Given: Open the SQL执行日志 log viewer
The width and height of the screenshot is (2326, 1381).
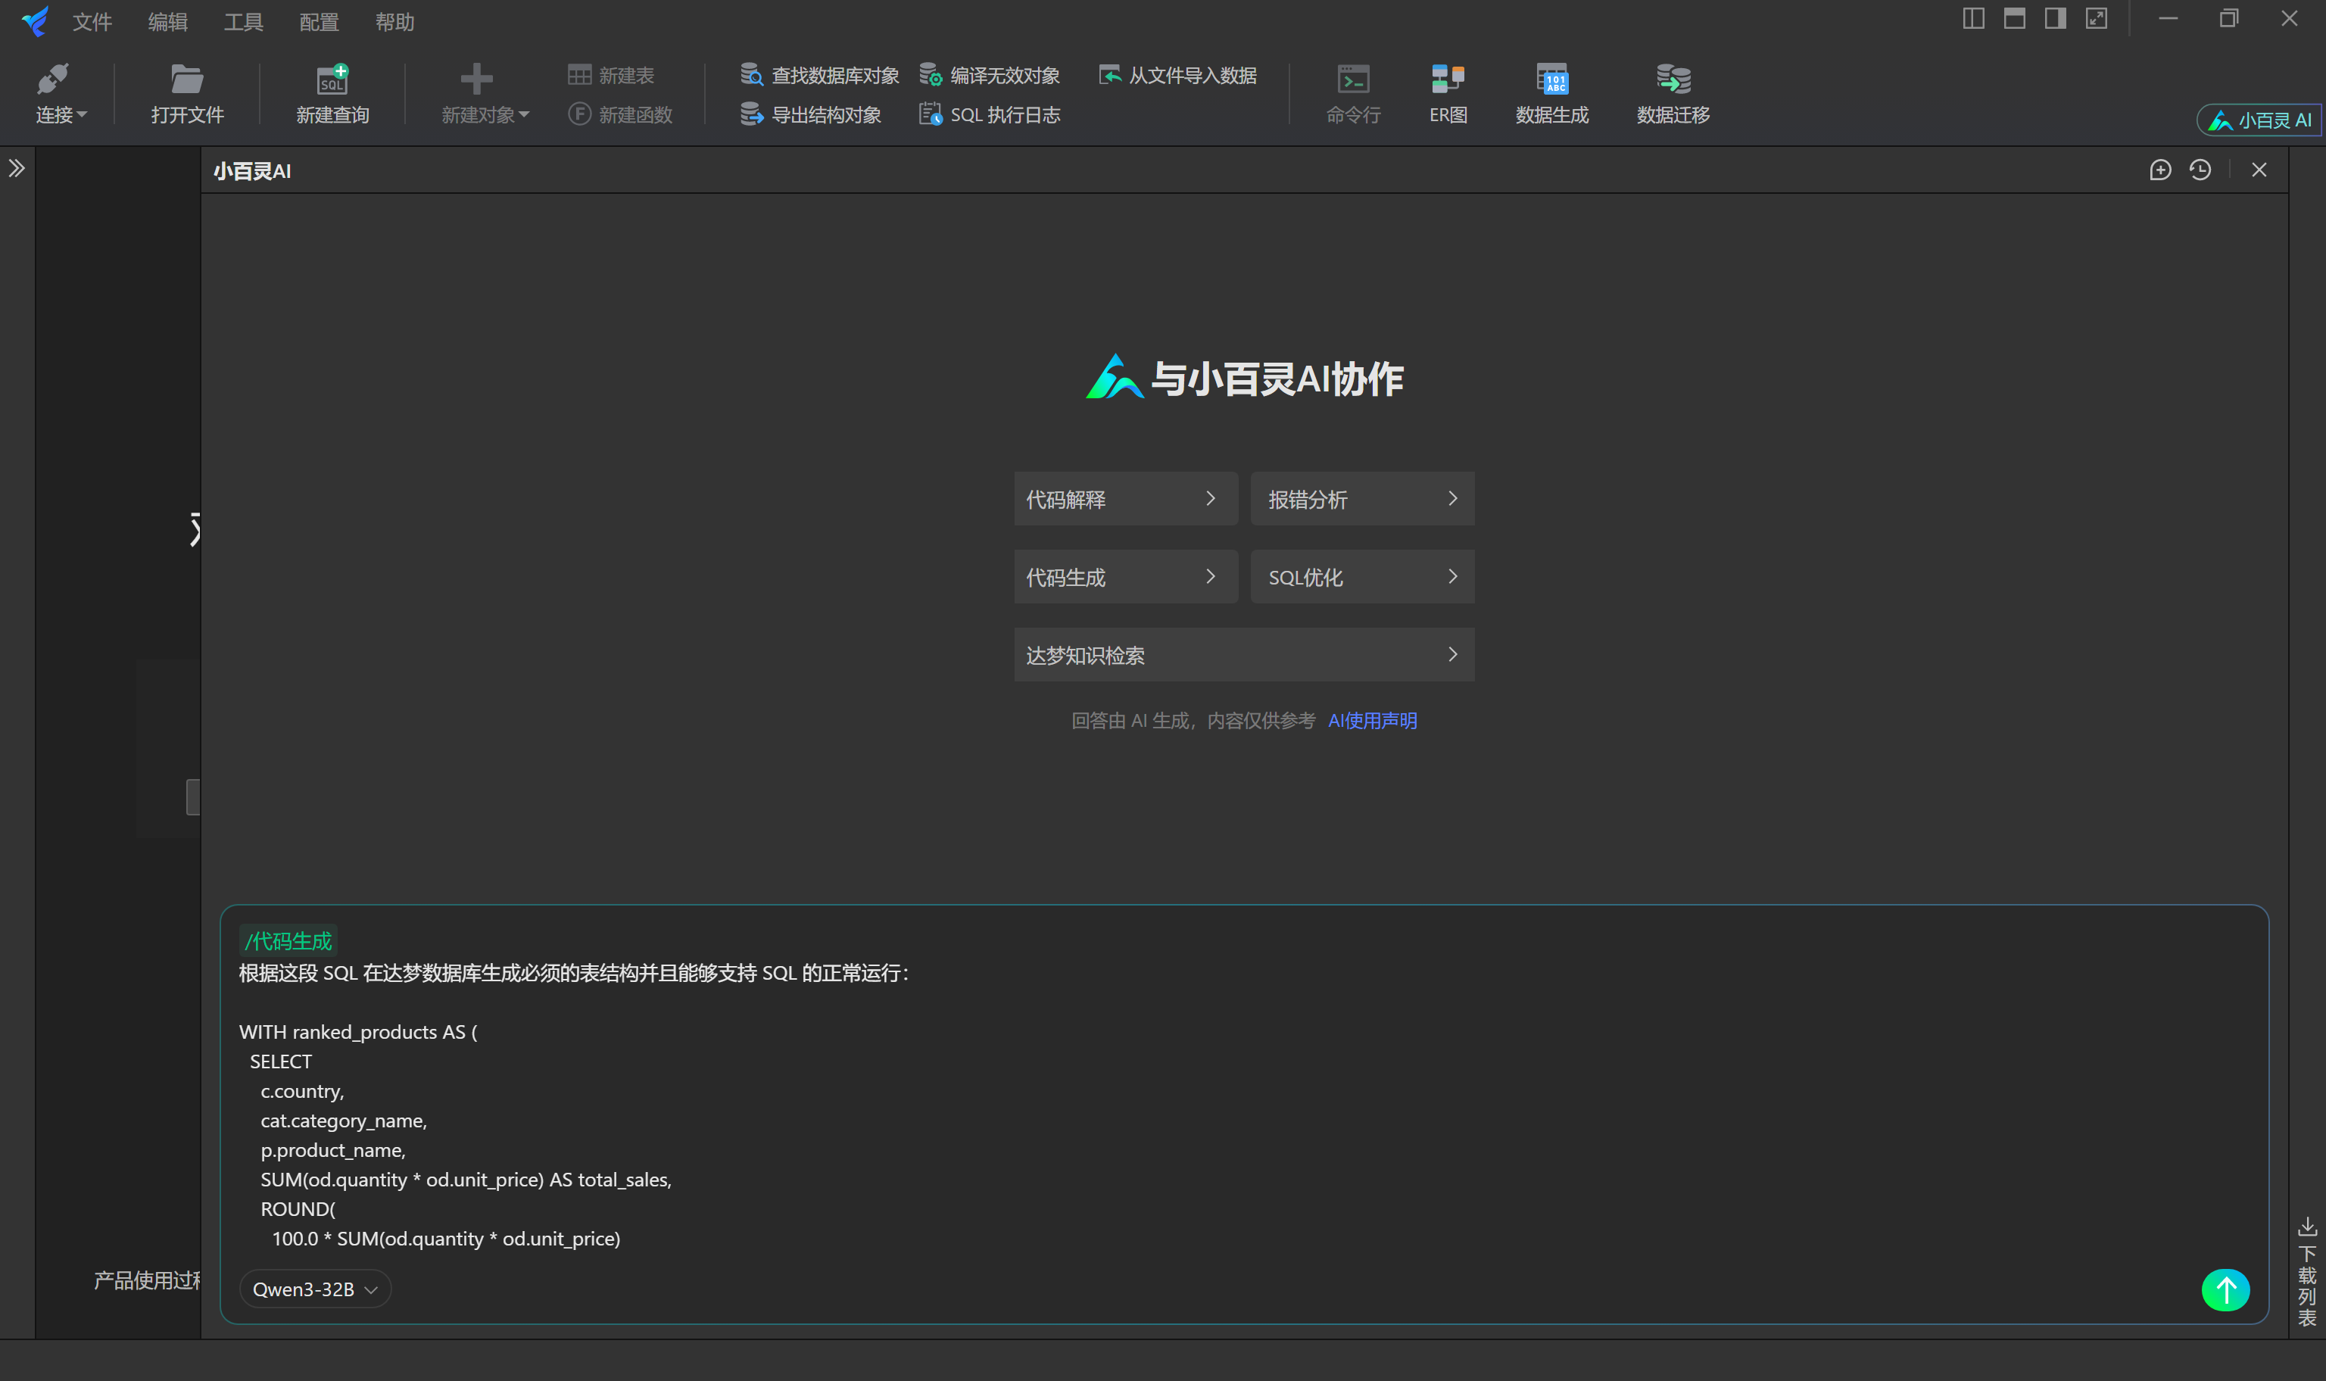Looking at the screenshot, I should click(931, 114).
